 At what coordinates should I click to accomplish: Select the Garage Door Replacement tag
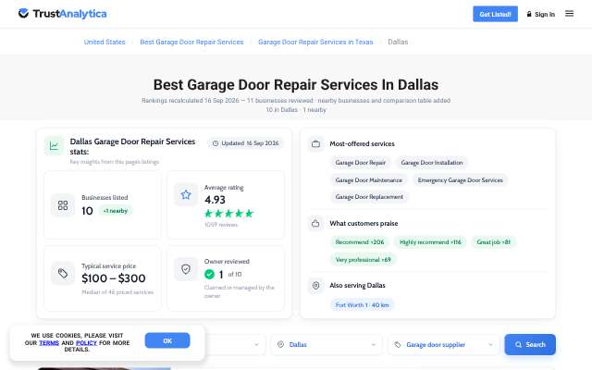point(369,197)
